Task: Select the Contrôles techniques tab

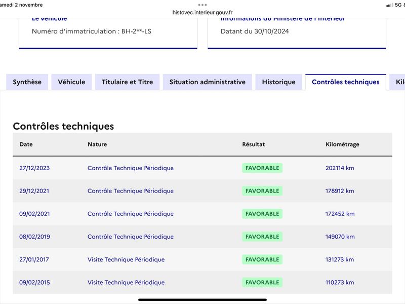Action: tap(346, 82)
